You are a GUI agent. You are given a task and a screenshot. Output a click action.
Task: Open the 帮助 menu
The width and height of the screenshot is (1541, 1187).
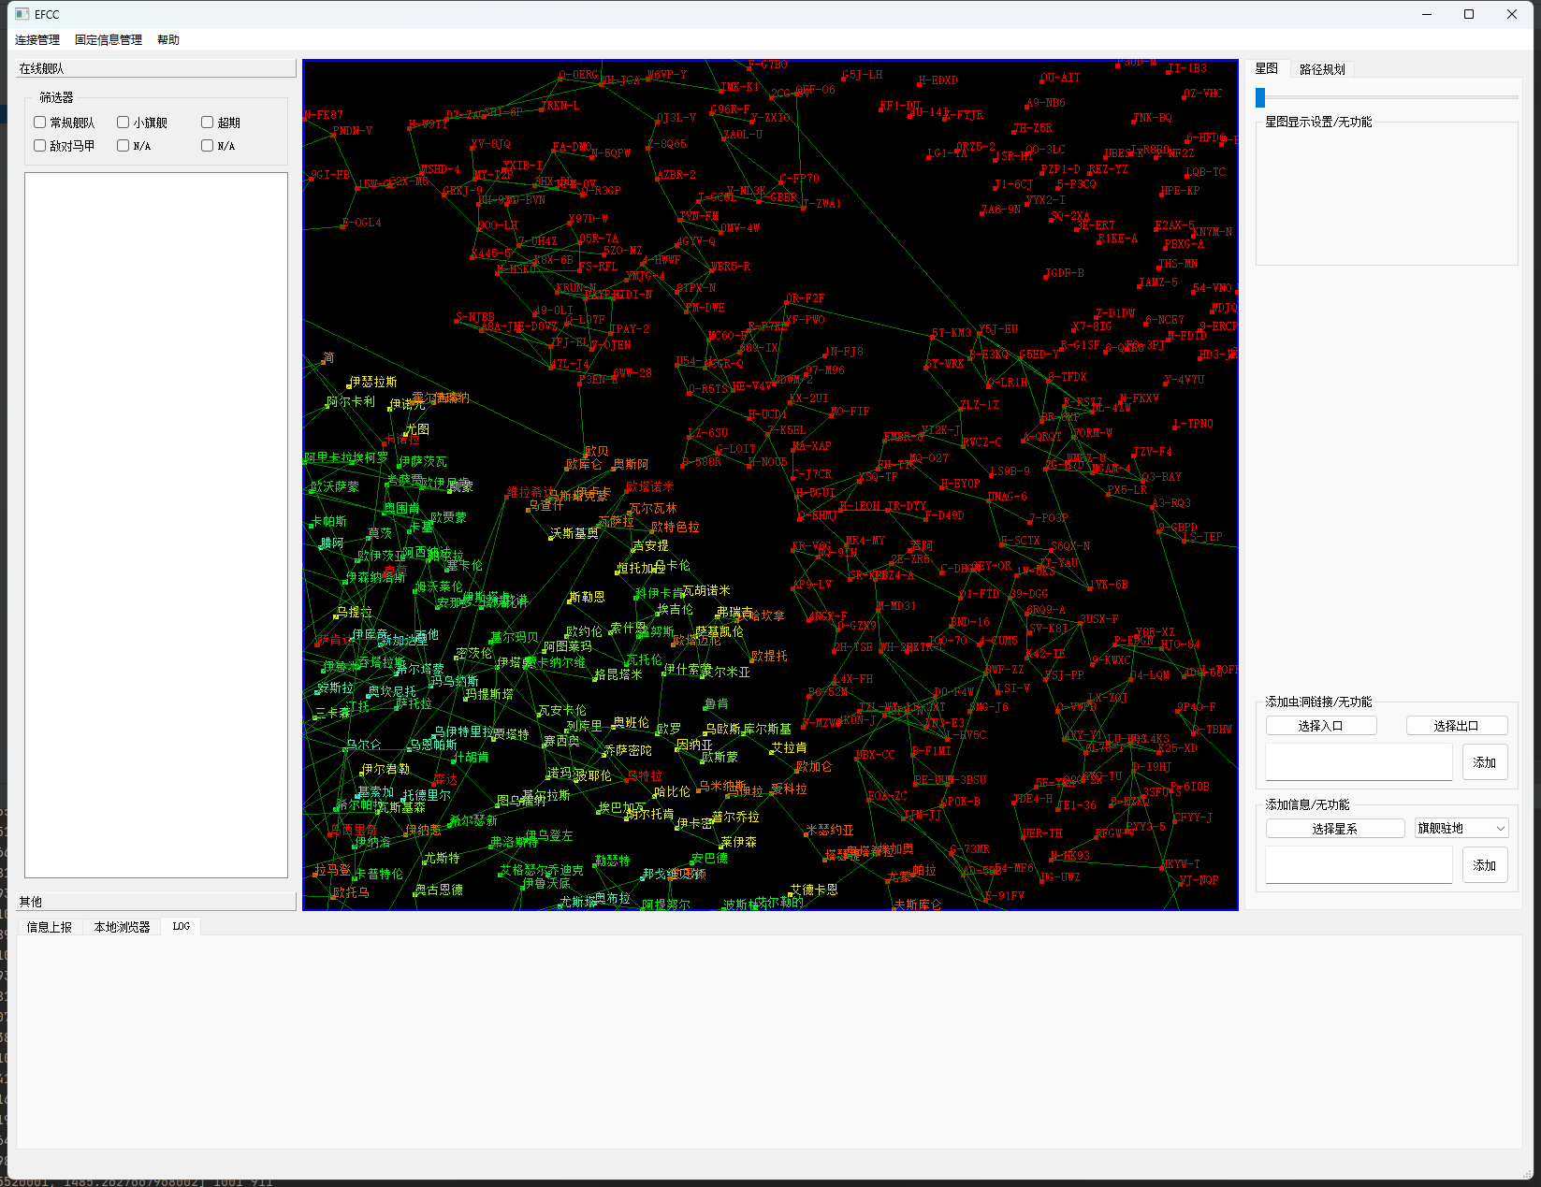tap(168, 40)
